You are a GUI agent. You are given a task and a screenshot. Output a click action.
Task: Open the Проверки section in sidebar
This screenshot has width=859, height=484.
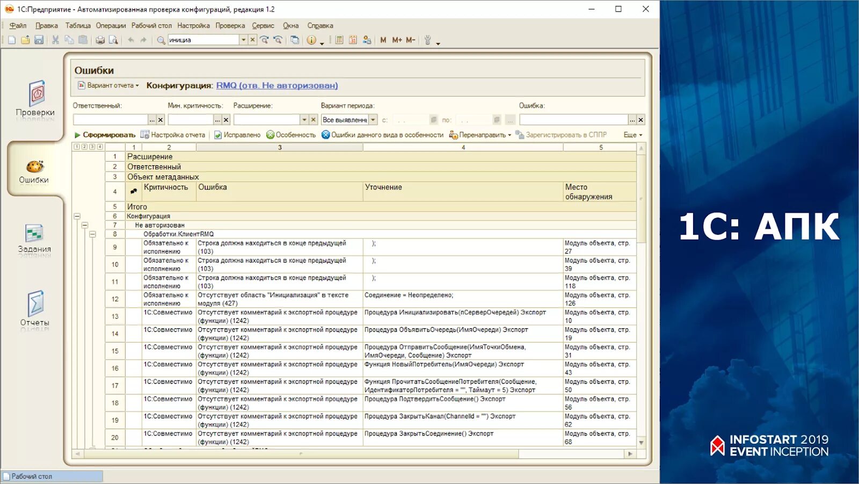click(x=35, y=99)
